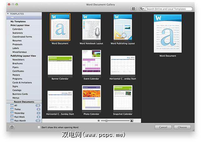Collapse the TEMPLATES disclosure triangle
Viewport: 201px width, 142px height.
coord(8,13)
